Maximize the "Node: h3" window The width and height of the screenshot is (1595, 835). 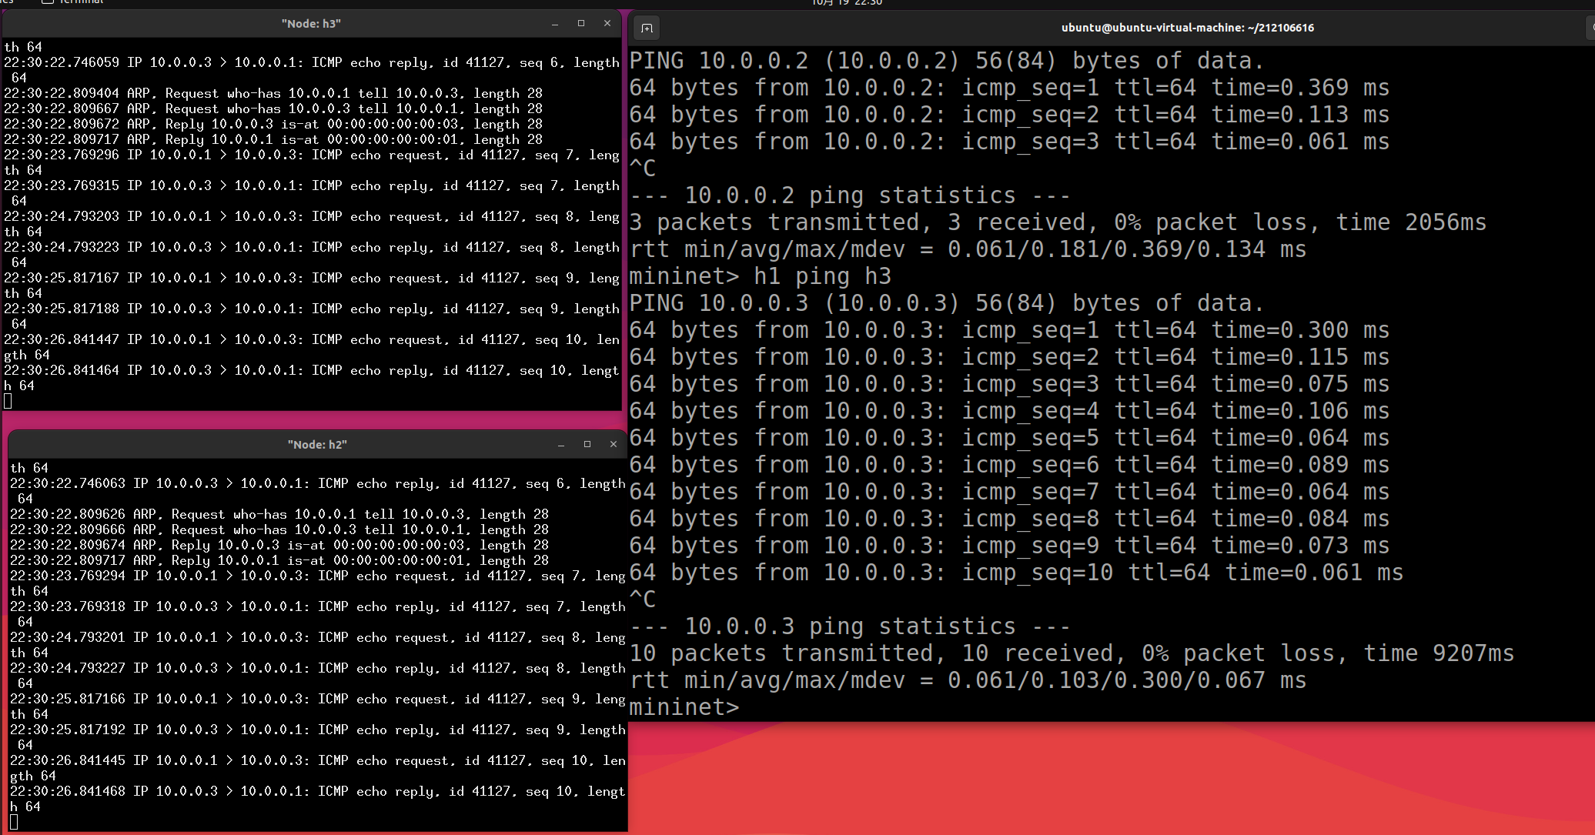581,24
